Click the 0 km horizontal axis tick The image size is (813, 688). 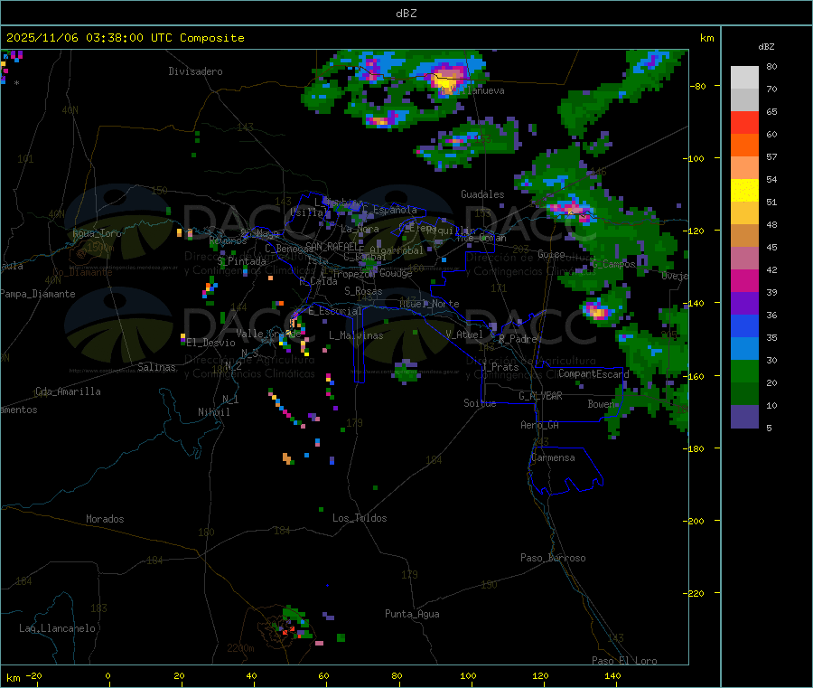click(x=107, y=675)
